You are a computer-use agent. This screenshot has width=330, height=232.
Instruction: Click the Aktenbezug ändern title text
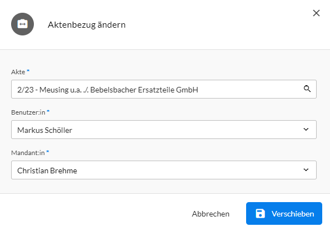coord(87,25)
